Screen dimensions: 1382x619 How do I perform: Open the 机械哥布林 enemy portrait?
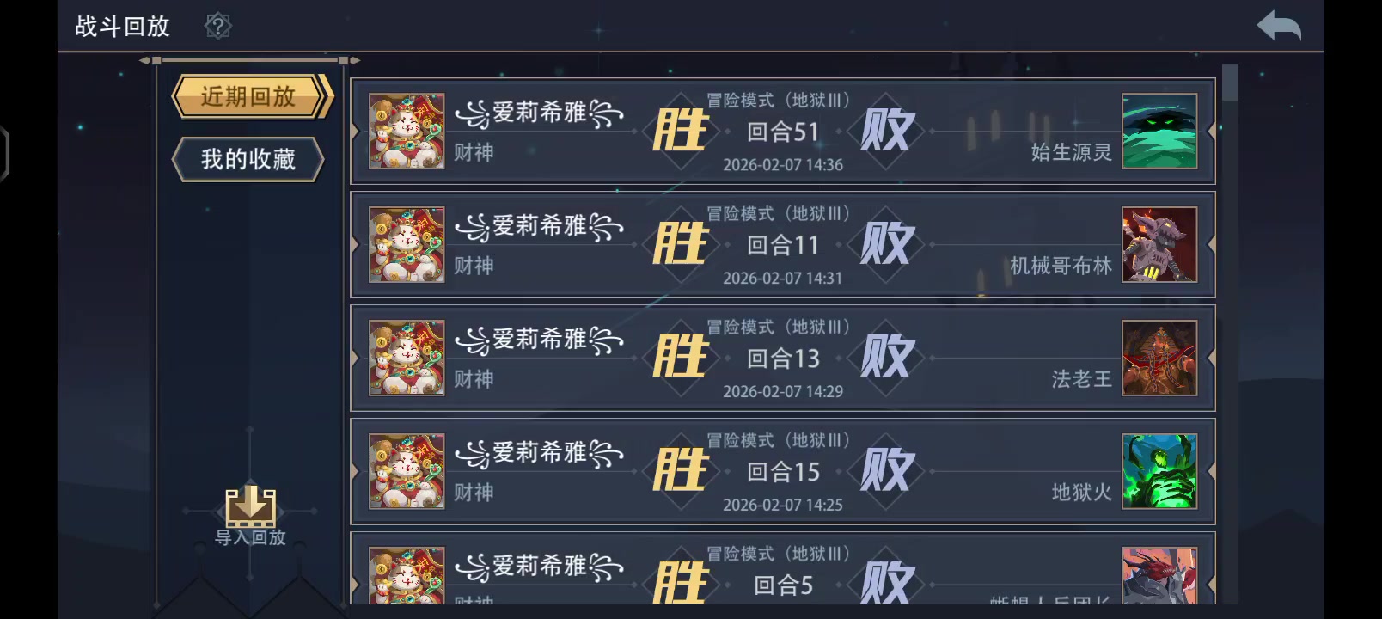tap(1159, 245)
